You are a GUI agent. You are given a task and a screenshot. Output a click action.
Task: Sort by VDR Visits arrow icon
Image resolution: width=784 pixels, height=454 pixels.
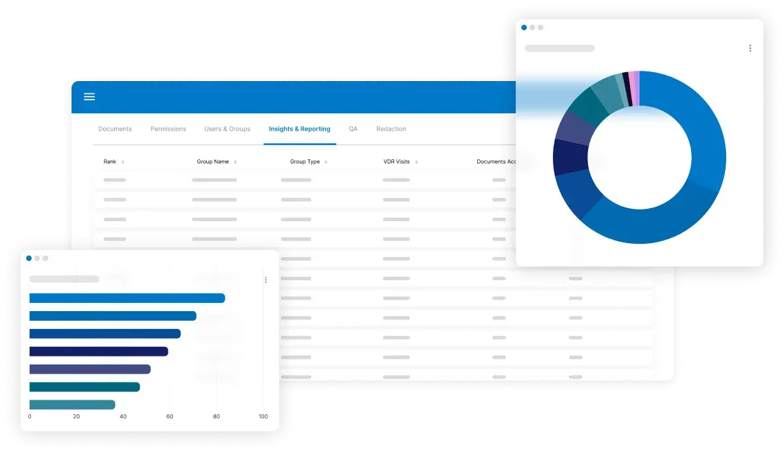(416, 162)
